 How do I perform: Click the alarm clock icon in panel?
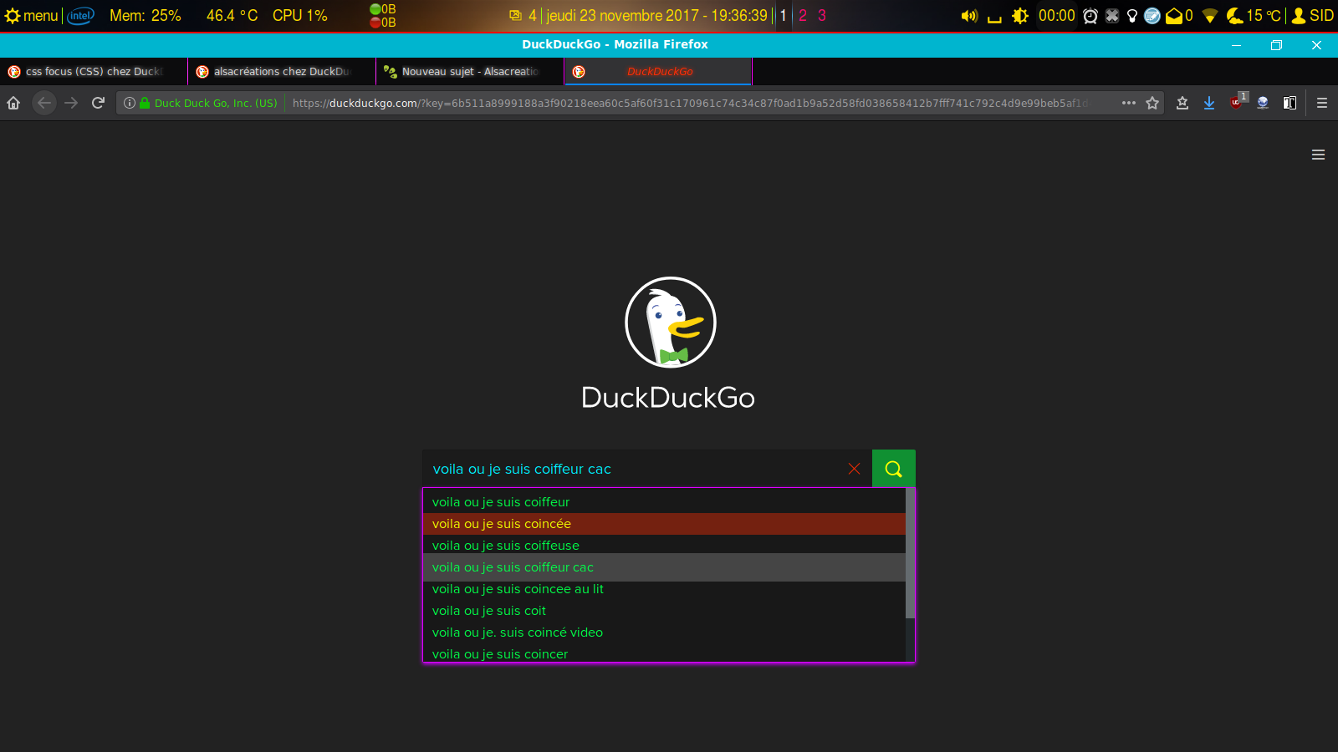(x=1090, y=16)
